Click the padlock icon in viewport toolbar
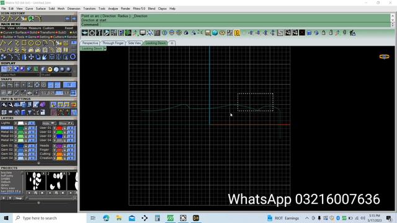397x223 pixels. 324,33
